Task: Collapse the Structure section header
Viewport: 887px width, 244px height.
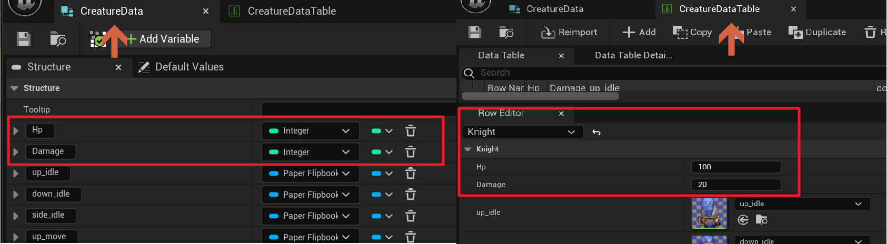Action: 14,88
